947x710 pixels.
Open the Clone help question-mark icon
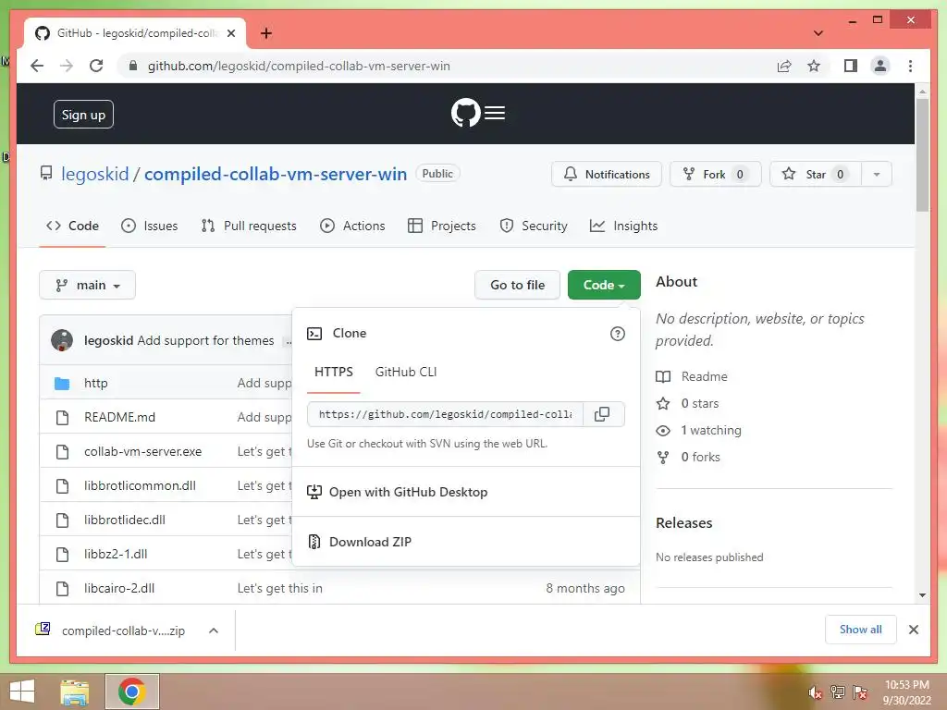click(x=617, y=333)
